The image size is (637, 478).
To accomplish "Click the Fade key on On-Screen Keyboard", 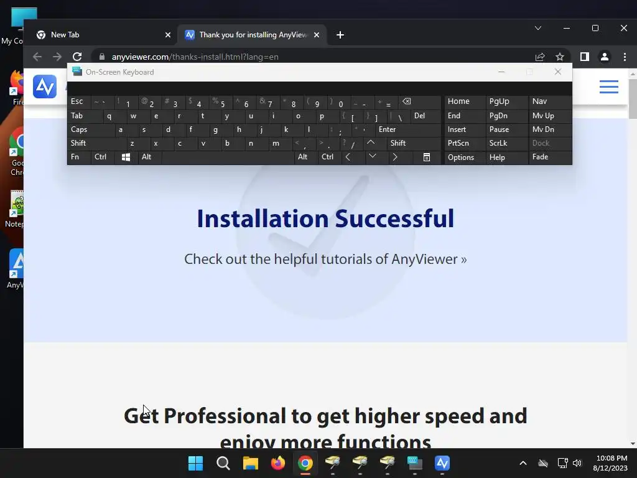I will pyautogui.click(x=550, y=157).
